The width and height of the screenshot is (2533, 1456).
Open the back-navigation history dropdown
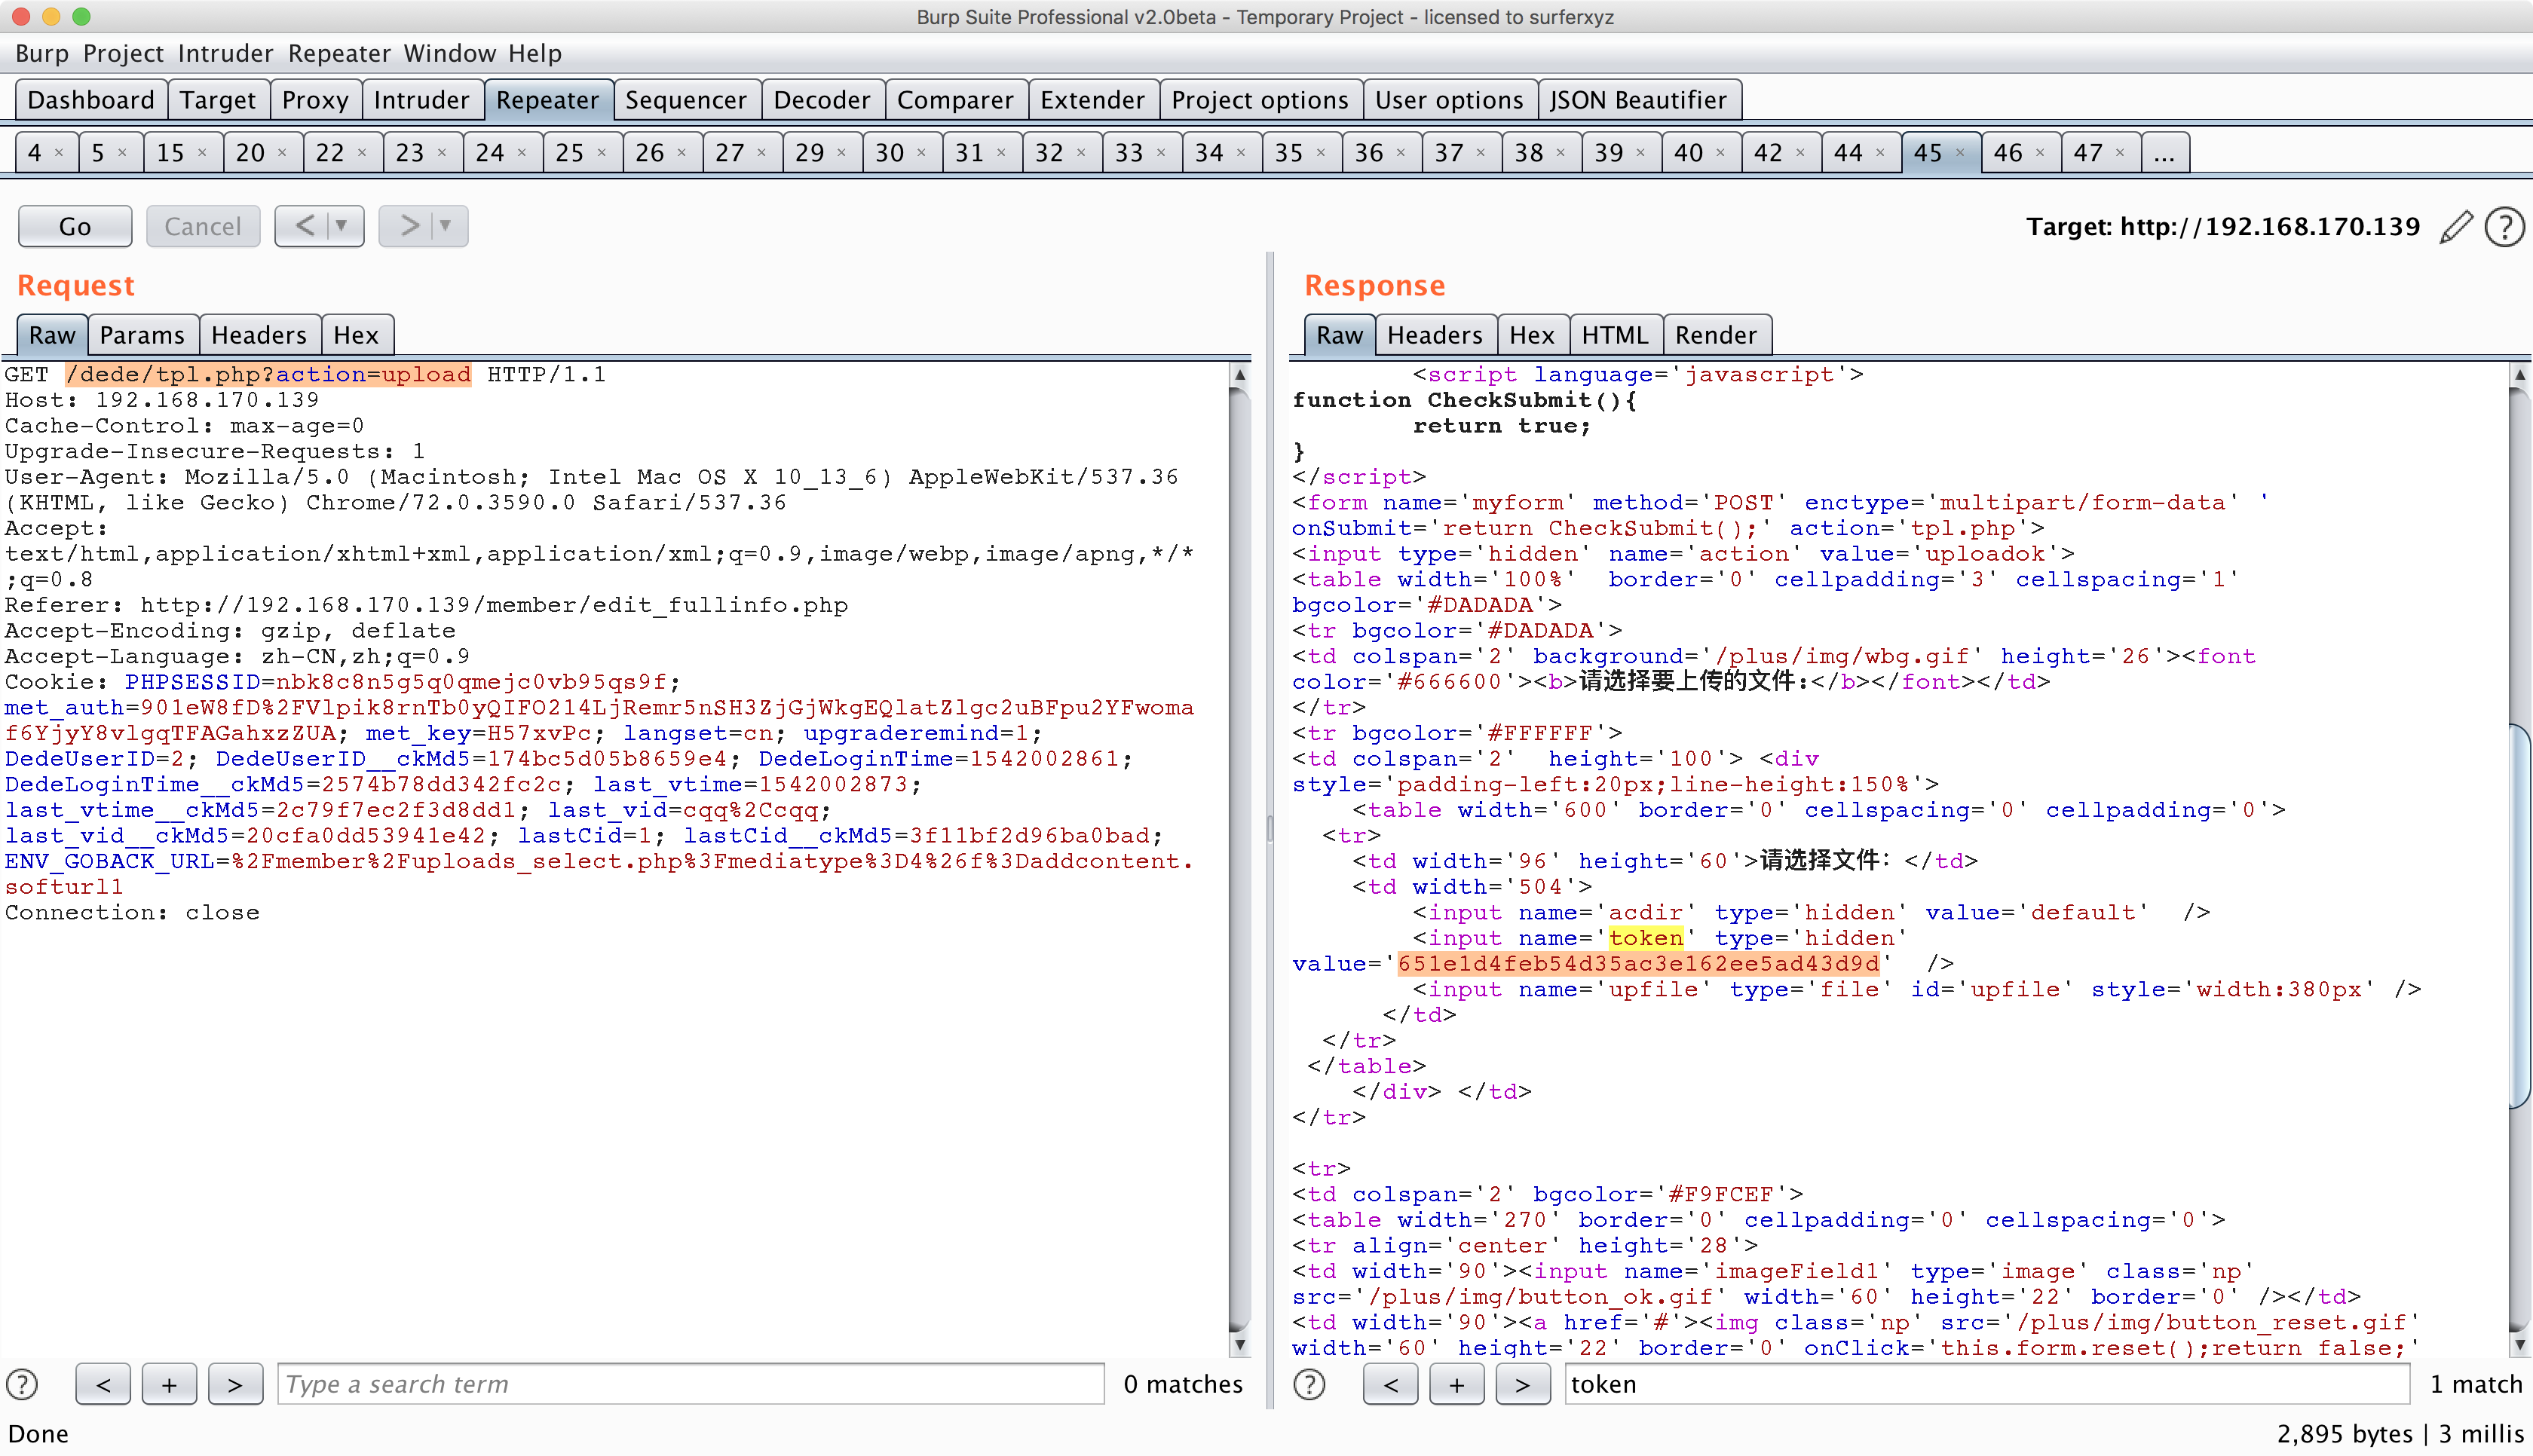340,226
